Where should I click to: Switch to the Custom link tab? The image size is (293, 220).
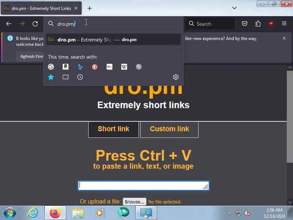(169, 129)
